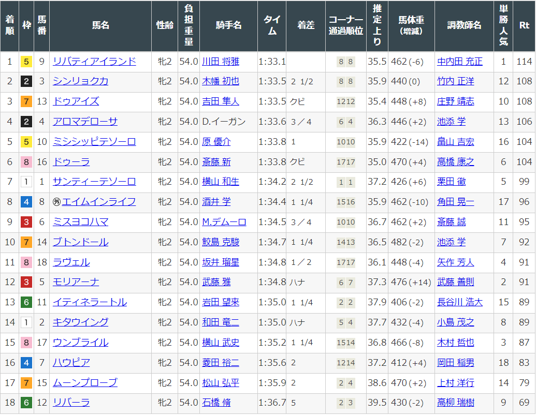
Task: Open trainer link 斎藤 誠
Action: coord(452,222)
